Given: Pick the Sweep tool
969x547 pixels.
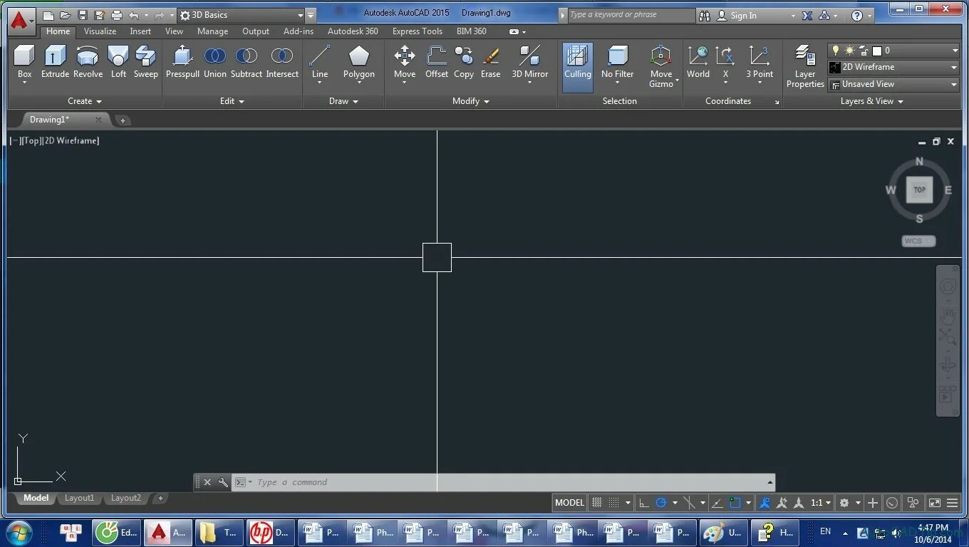Looking at the screenshot, I should [x=145, y=63].
